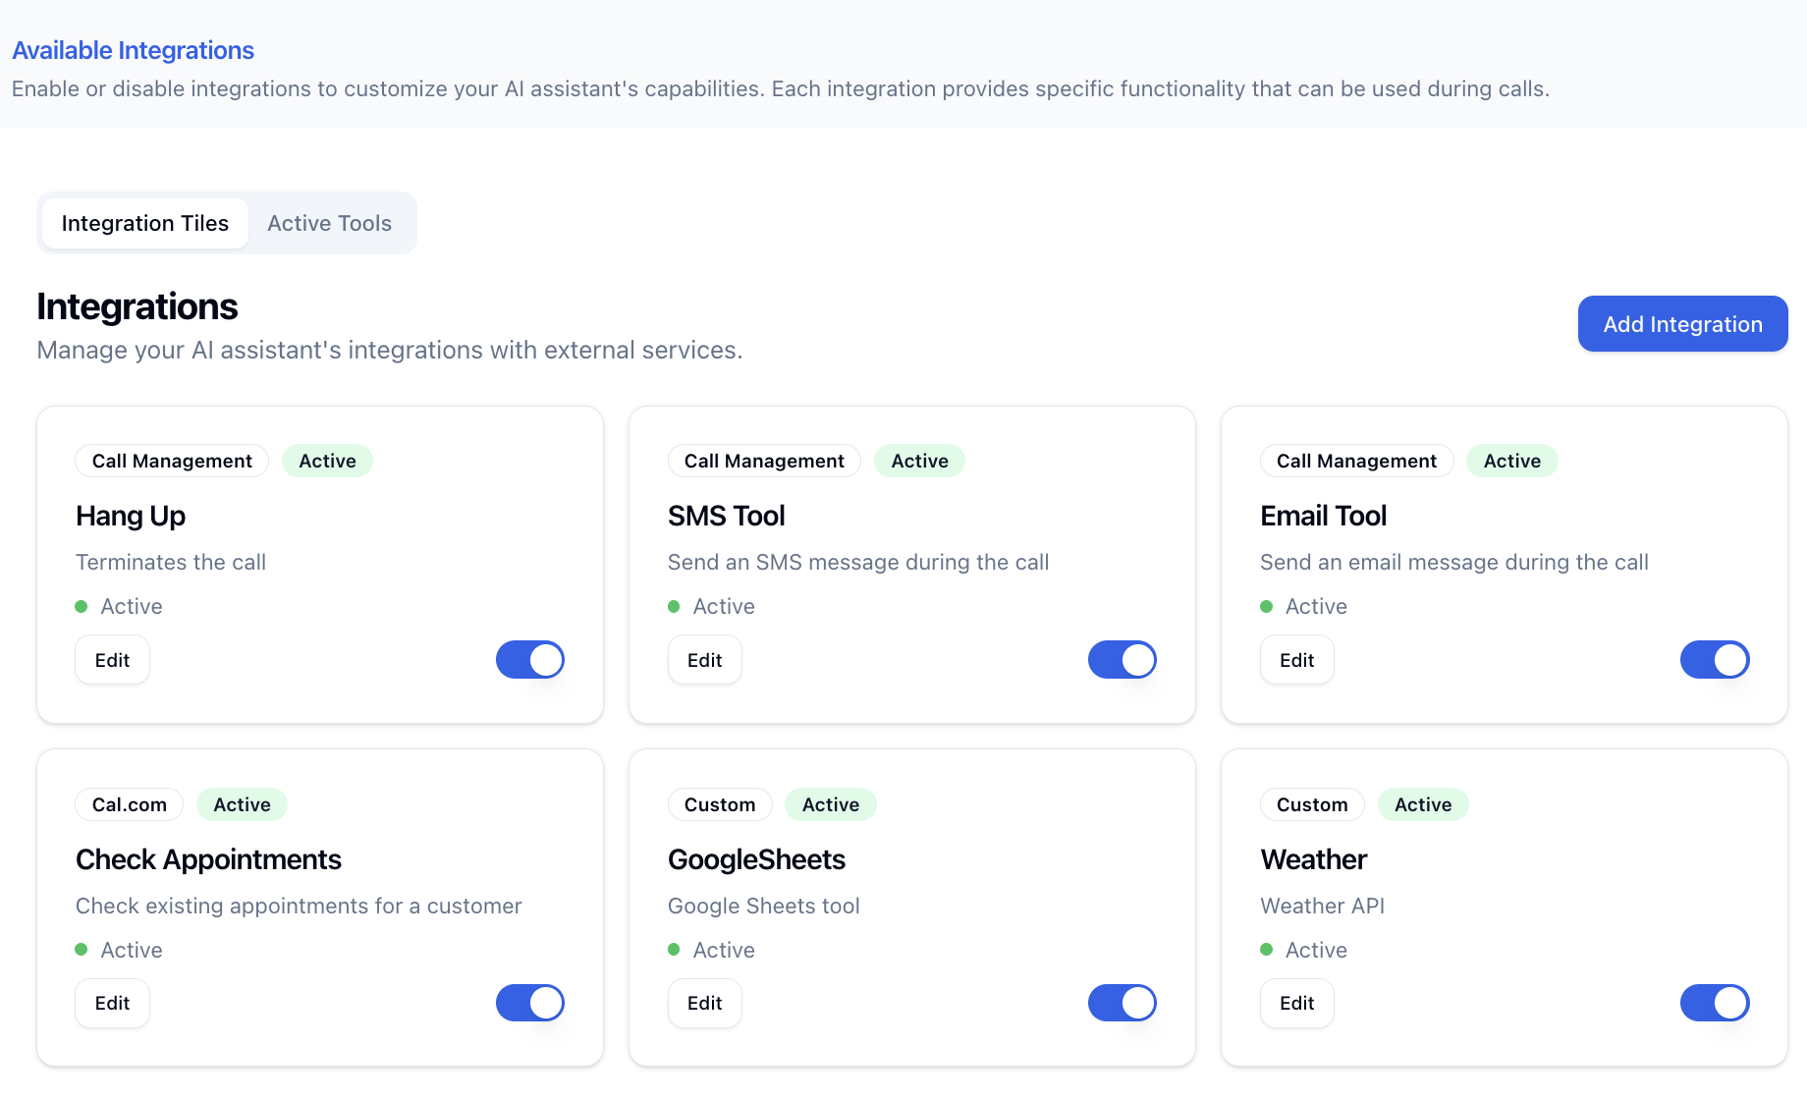The height and width of the screenshot is (1100, 1807).
Task: Select the Integration Tiles tab
Action: pos(144,223)
